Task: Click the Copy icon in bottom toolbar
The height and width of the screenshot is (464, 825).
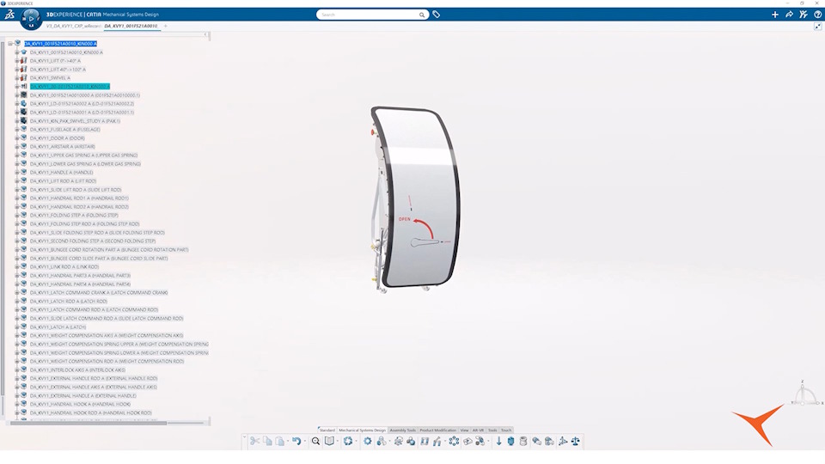Action: pyautogui.click(x=267, y=442)
